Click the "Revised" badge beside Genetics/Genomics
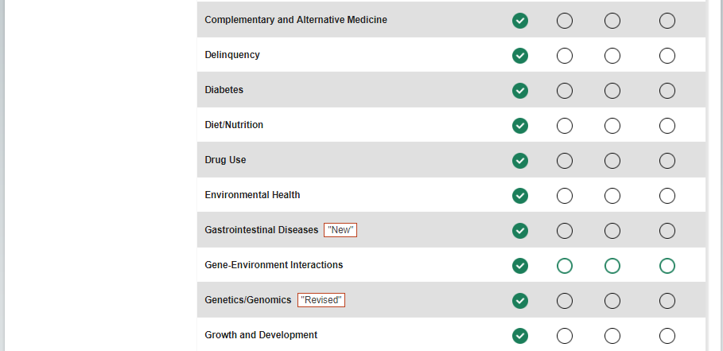723x351 pixels. pyautogui.click(x=321, y=300)
